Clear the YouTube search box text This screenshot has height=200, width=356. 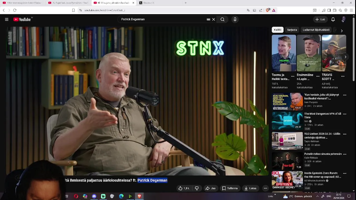(x=214, y=19)
